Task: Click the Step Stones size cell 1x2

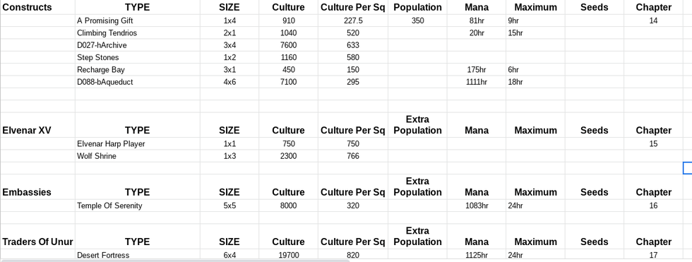Action: 229,57
